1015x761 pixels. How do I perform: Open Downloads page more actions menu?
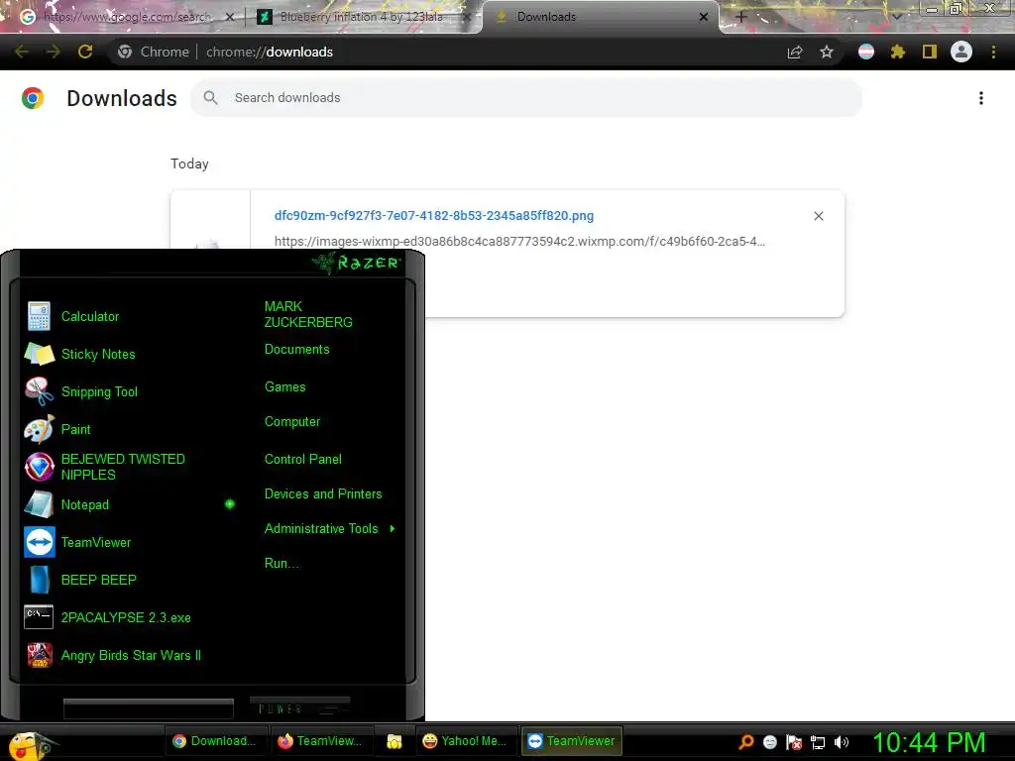coord(981,98)
